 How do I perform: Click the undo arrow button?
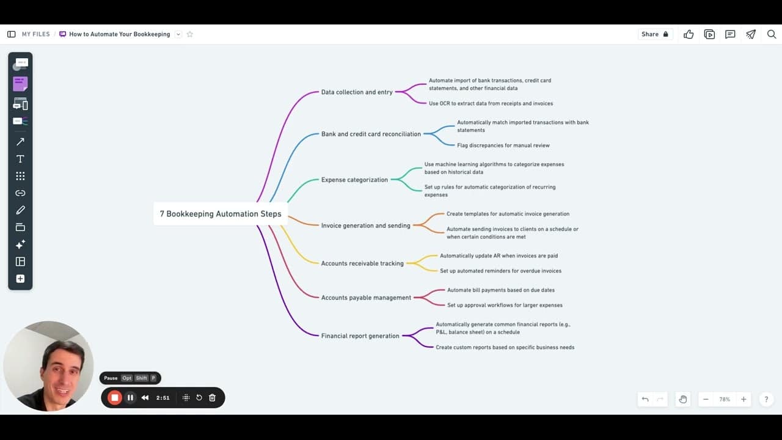[645, 400]
